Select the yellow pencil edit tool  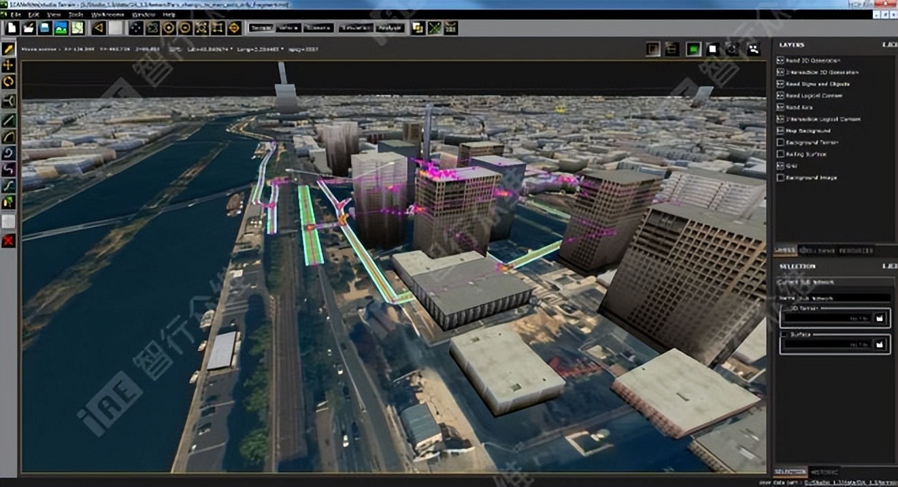pyautogui.click(x=9, y=49)
